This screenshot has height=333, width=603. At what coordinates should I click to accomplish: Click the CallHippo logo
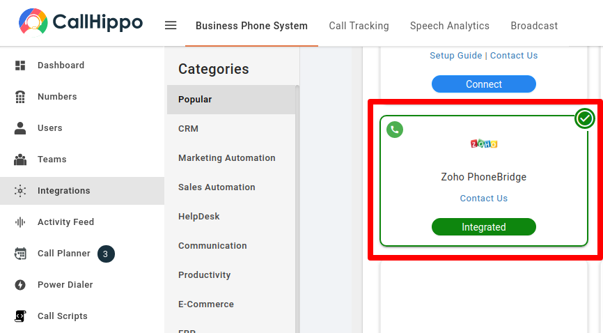[x=81, y=23]
